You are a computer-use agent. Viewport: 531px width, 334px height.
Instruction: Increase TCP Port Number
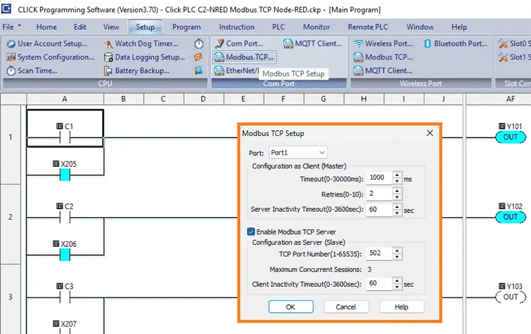tap(397, 250)
